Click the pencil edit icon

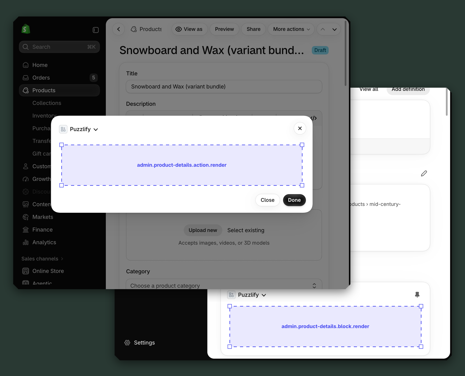coord(424,173)
